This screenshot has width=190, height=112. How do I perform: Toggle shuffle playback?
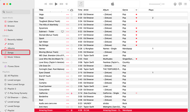(45, 4)
